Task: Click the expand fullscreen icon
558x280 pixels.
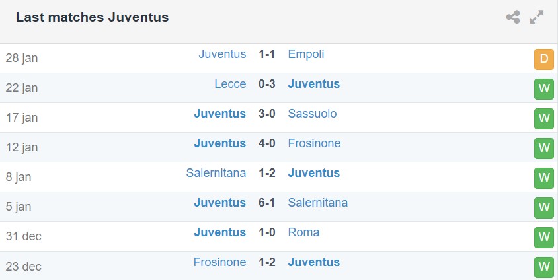Action: pyautogui.click(x=537, y=17)
